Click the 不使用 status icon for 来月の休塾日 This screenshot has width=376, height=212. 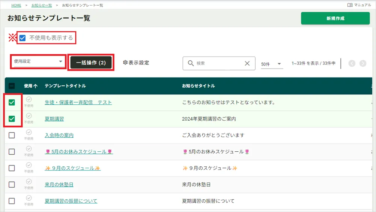tap(29, 182)
